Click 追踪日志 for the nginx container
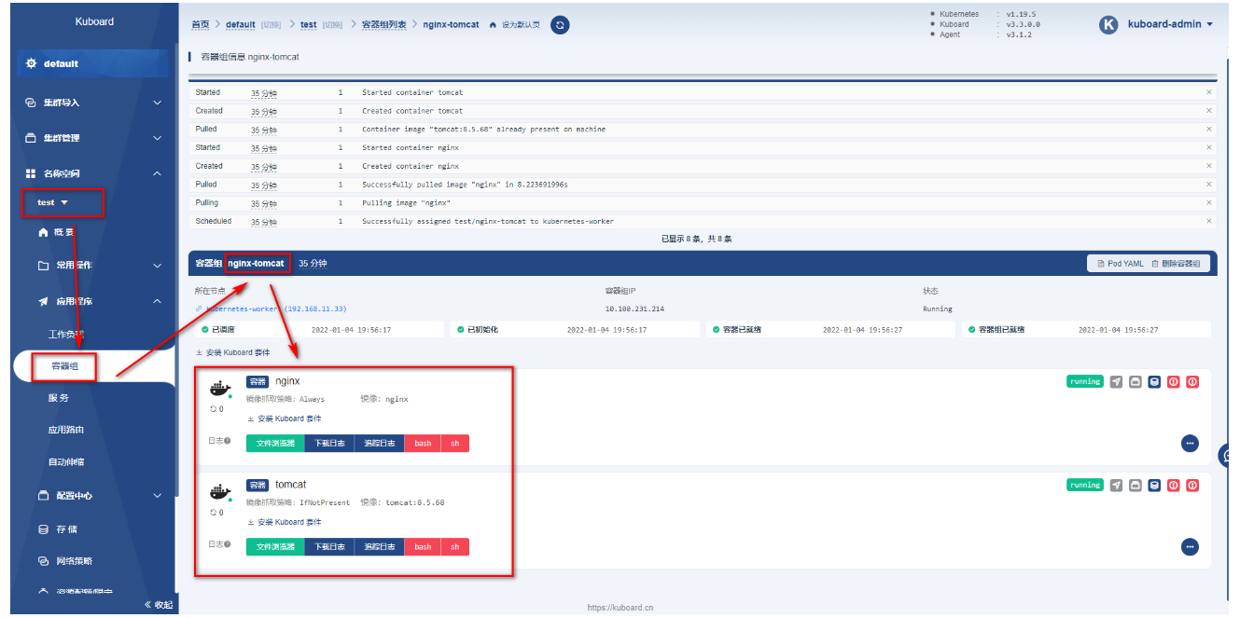 pyautogui.click(x=380, y=443)
